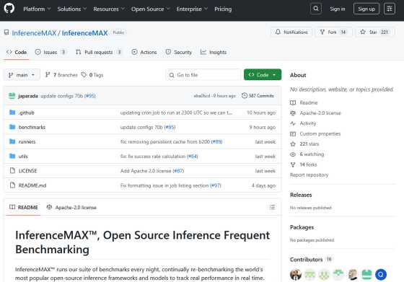Click the Report repository link
404x282 pixels.
point(309,175)
